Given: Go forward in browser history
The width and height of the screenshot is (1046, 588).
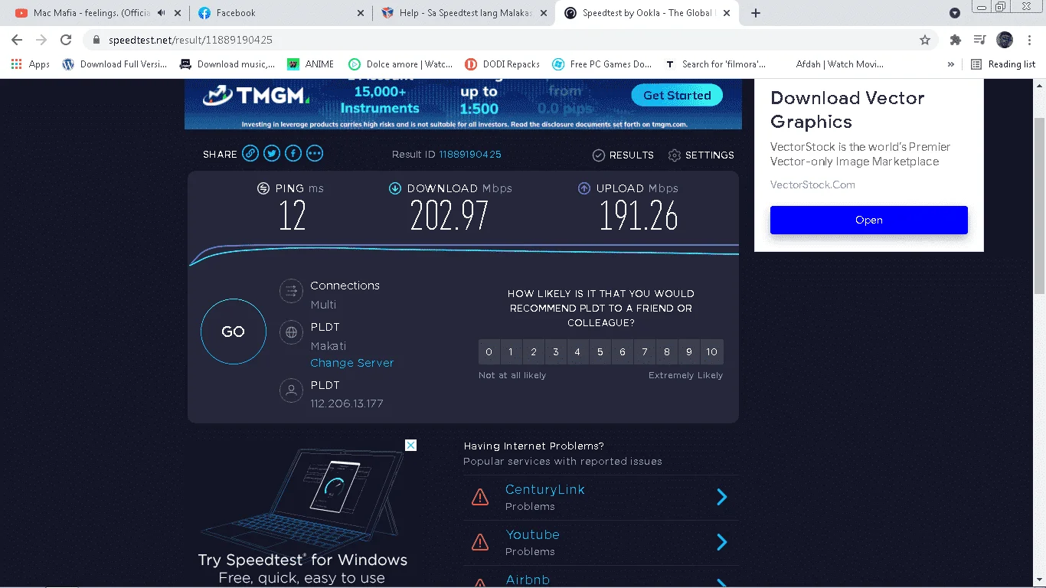Looking at the screenshot, I should 41,40.
